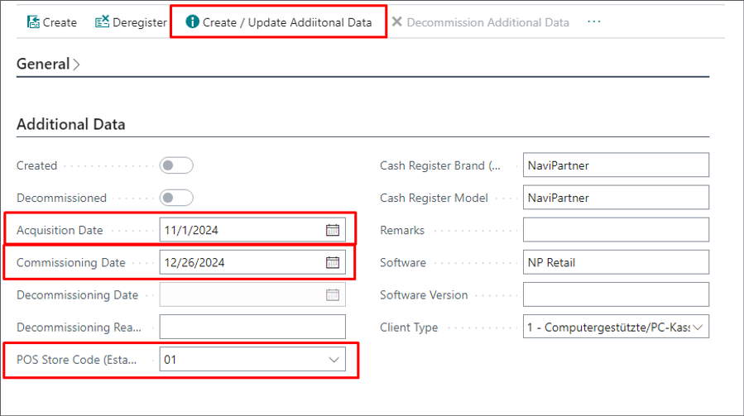
Task: Expand the POS Store Code dropdown arrow
Action: pyautogui.click(x=334, y=360)
